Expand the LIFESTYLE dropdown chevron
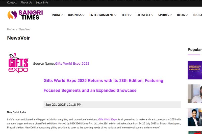202x134 pixels. 152,15
